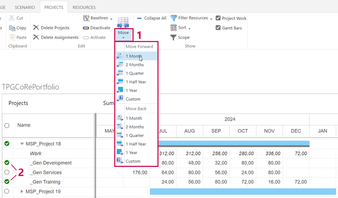Click the Name column header
Viewport: 338px width, 198px height.
24,125
